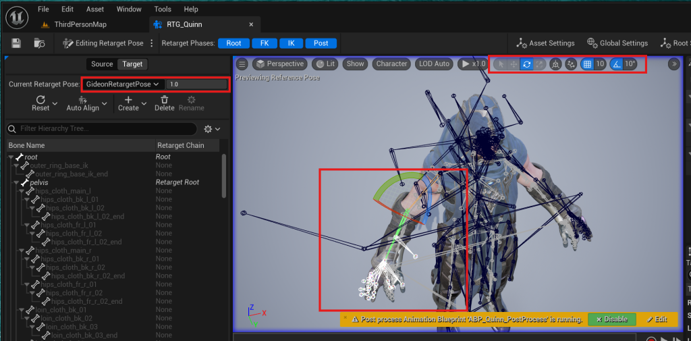Open the LOD Auto dropdown
The width and height of the screenshot is (691, 341).
point(434,64)
